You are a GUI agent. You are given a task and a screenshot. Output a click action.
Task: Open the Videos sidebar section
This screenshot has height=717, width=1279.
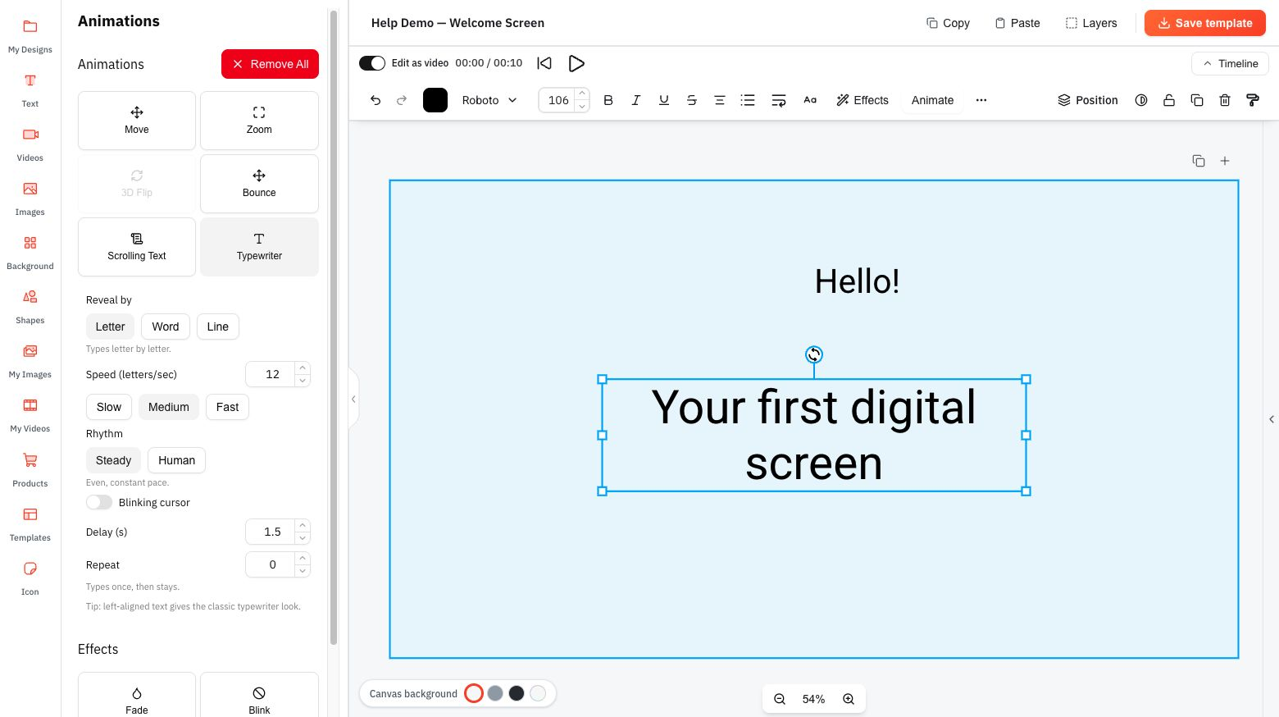(30, 145)
